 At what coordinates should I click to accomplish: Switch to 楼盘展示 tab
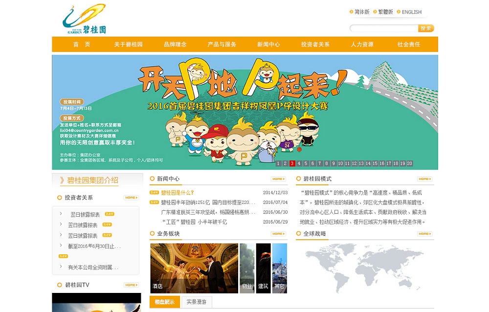coord(165,302)
